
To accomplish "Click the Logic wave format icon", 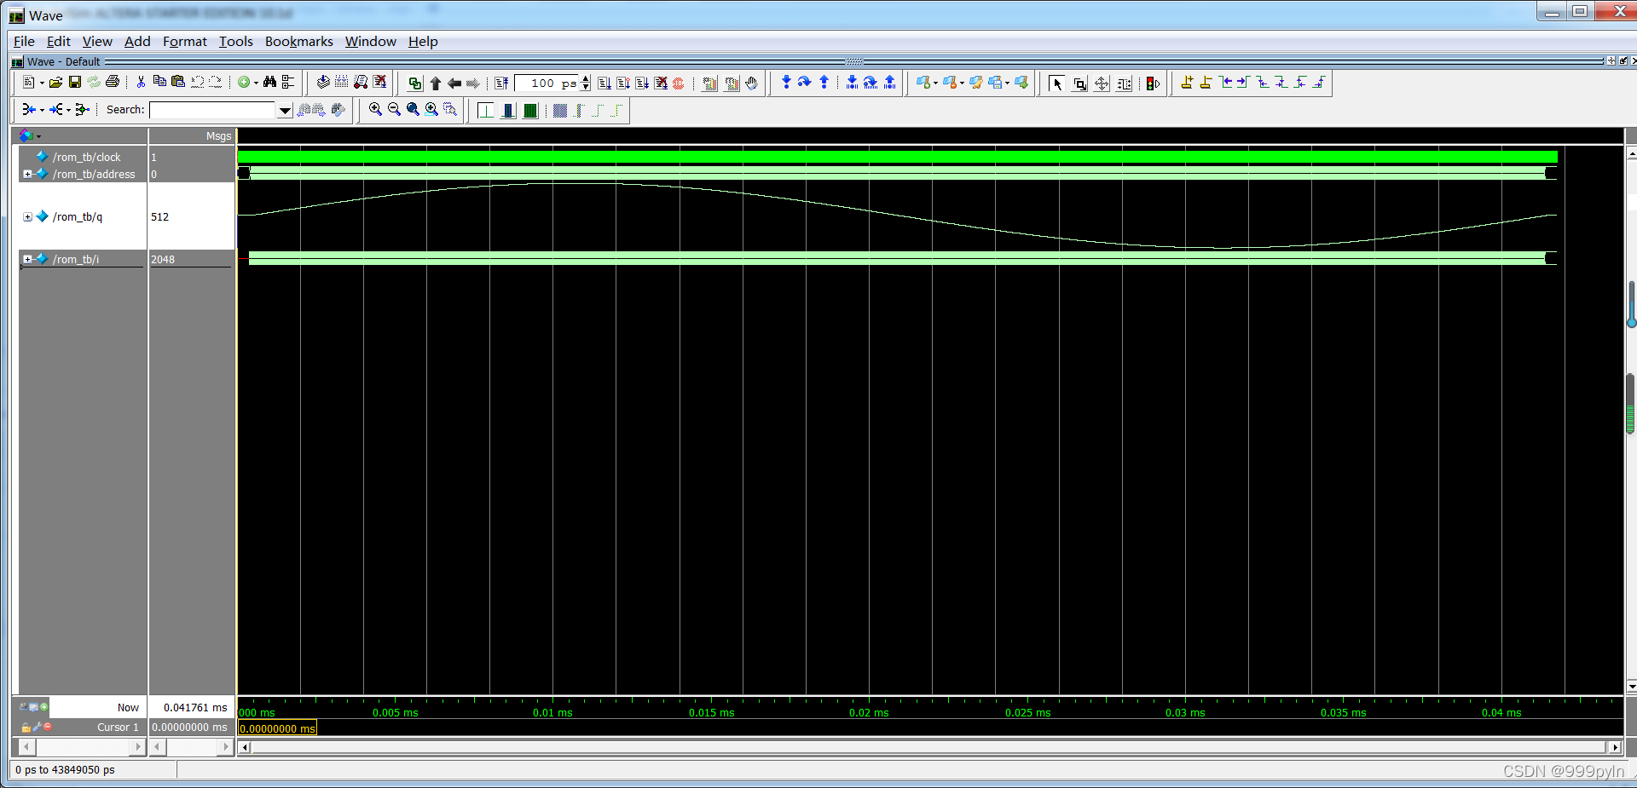I will click(508, 110).
